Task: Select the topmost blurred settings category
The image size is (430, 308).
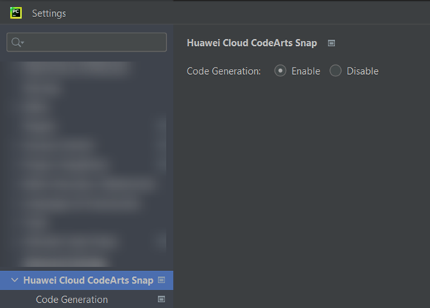Action: click(77, 68)
